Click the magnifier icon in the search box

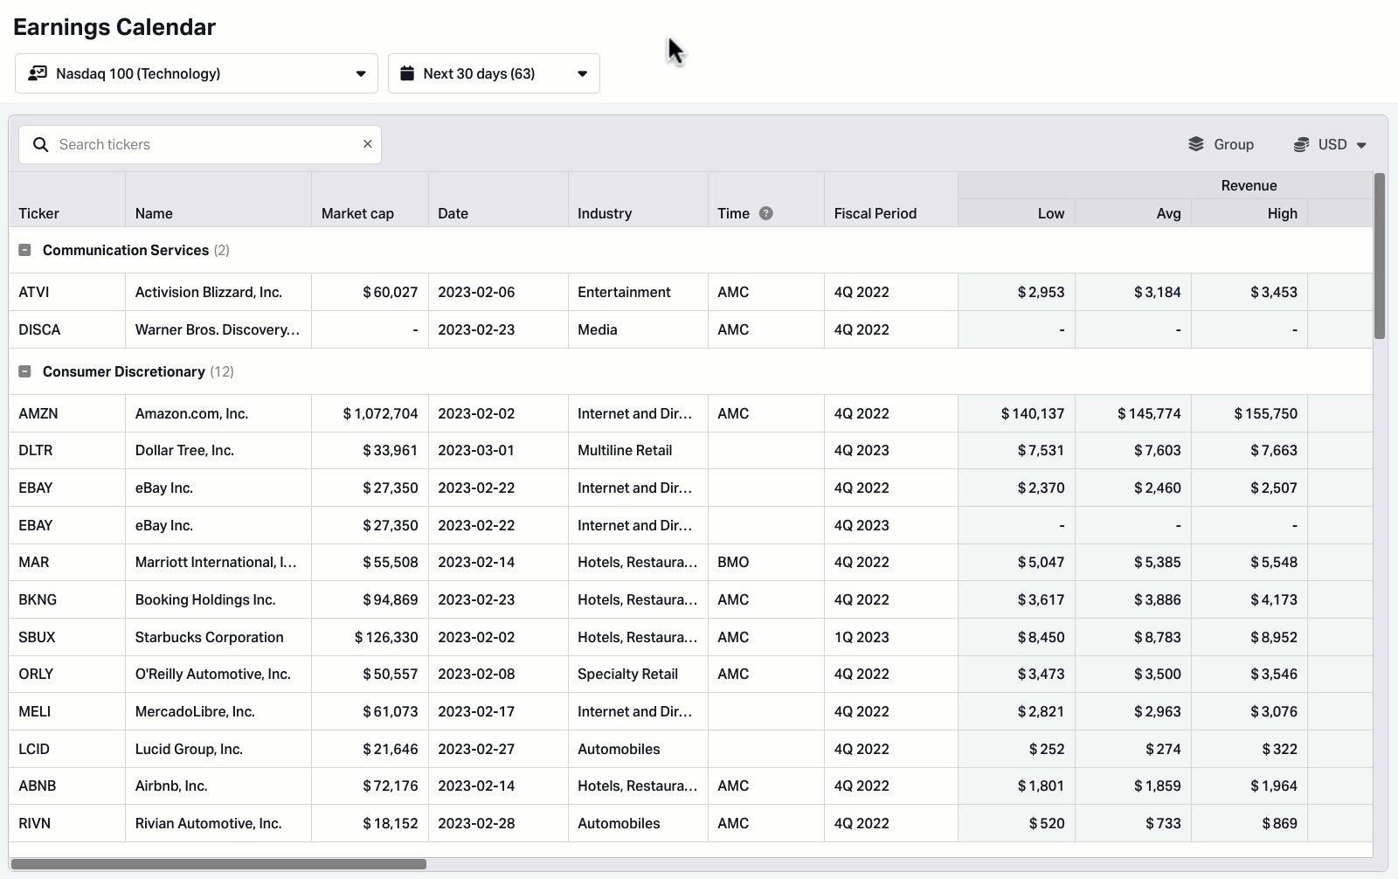pyautogui.click(x=40, y=144)
